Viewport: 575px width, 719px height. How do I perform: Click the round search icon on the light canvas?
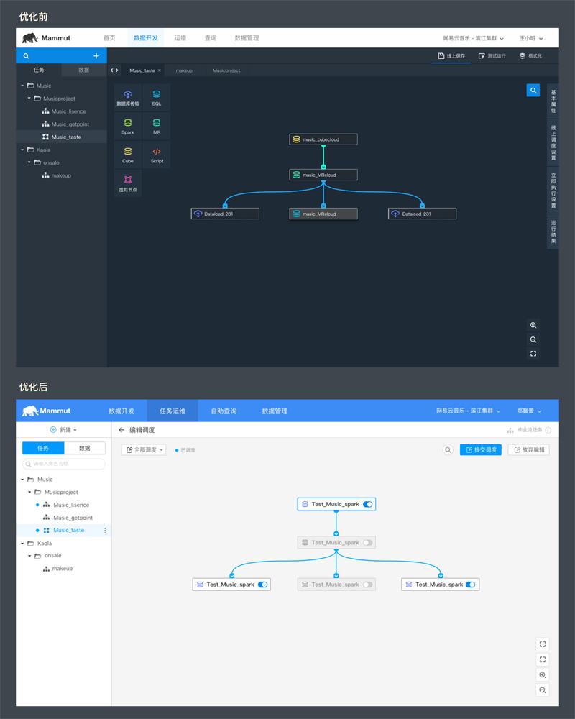[448, 450]
